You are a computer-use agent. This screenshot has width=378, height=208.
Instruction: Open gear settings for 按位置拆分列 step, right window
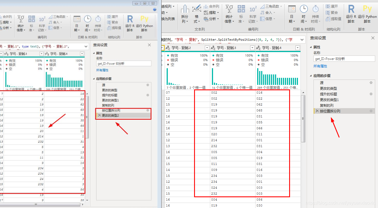[x=371, y=111]
